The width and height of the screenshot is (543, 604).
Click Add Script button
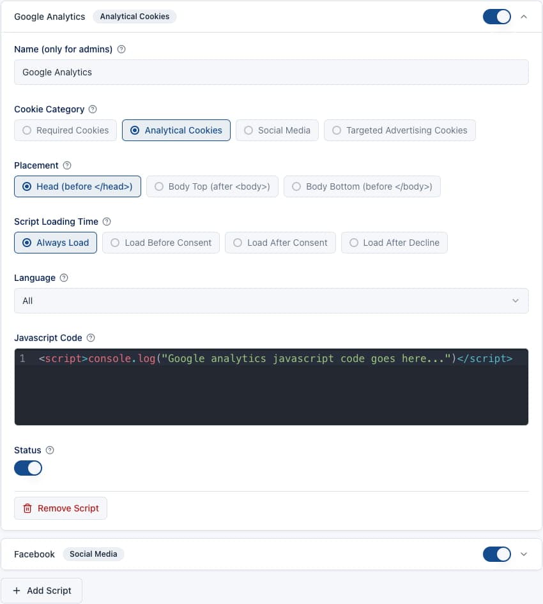pyautogui.click(x=42, y=591)
